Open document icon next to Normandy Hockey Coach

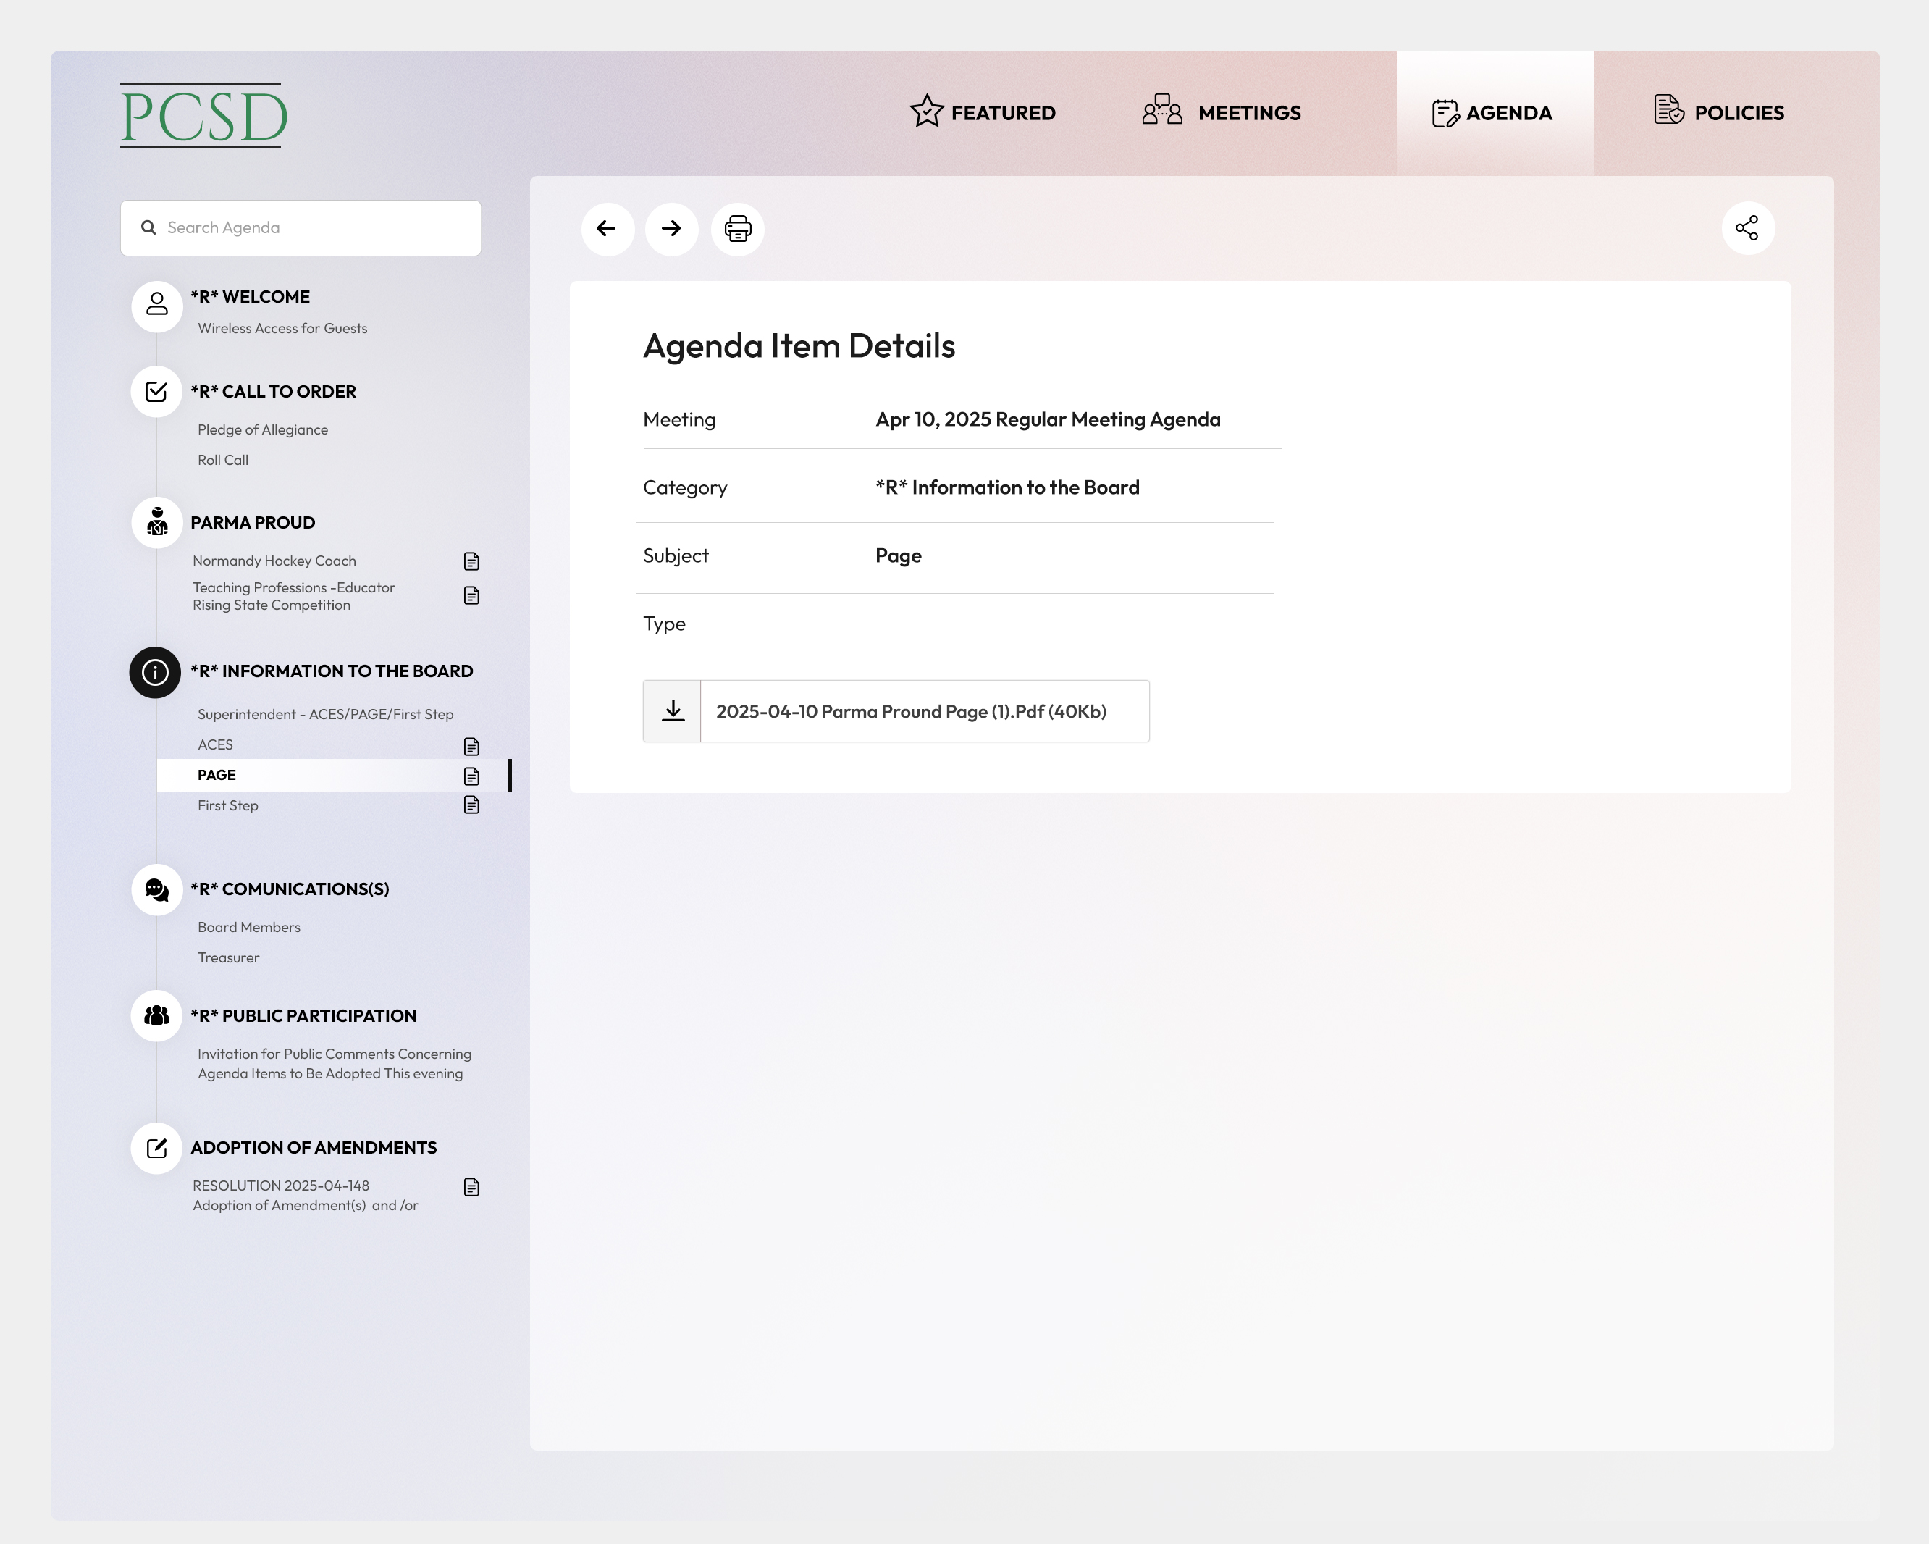(471, 561)
